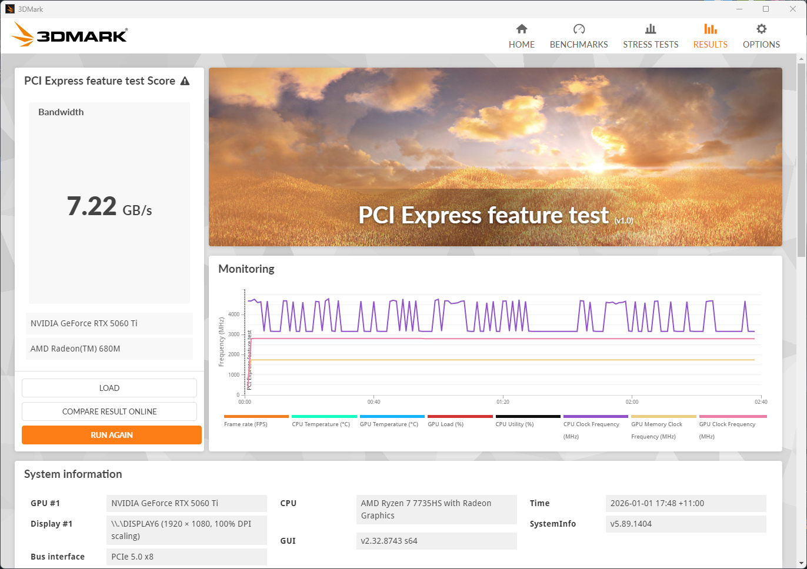Switch to the Stress Tests tab

[x=651, y=36]
